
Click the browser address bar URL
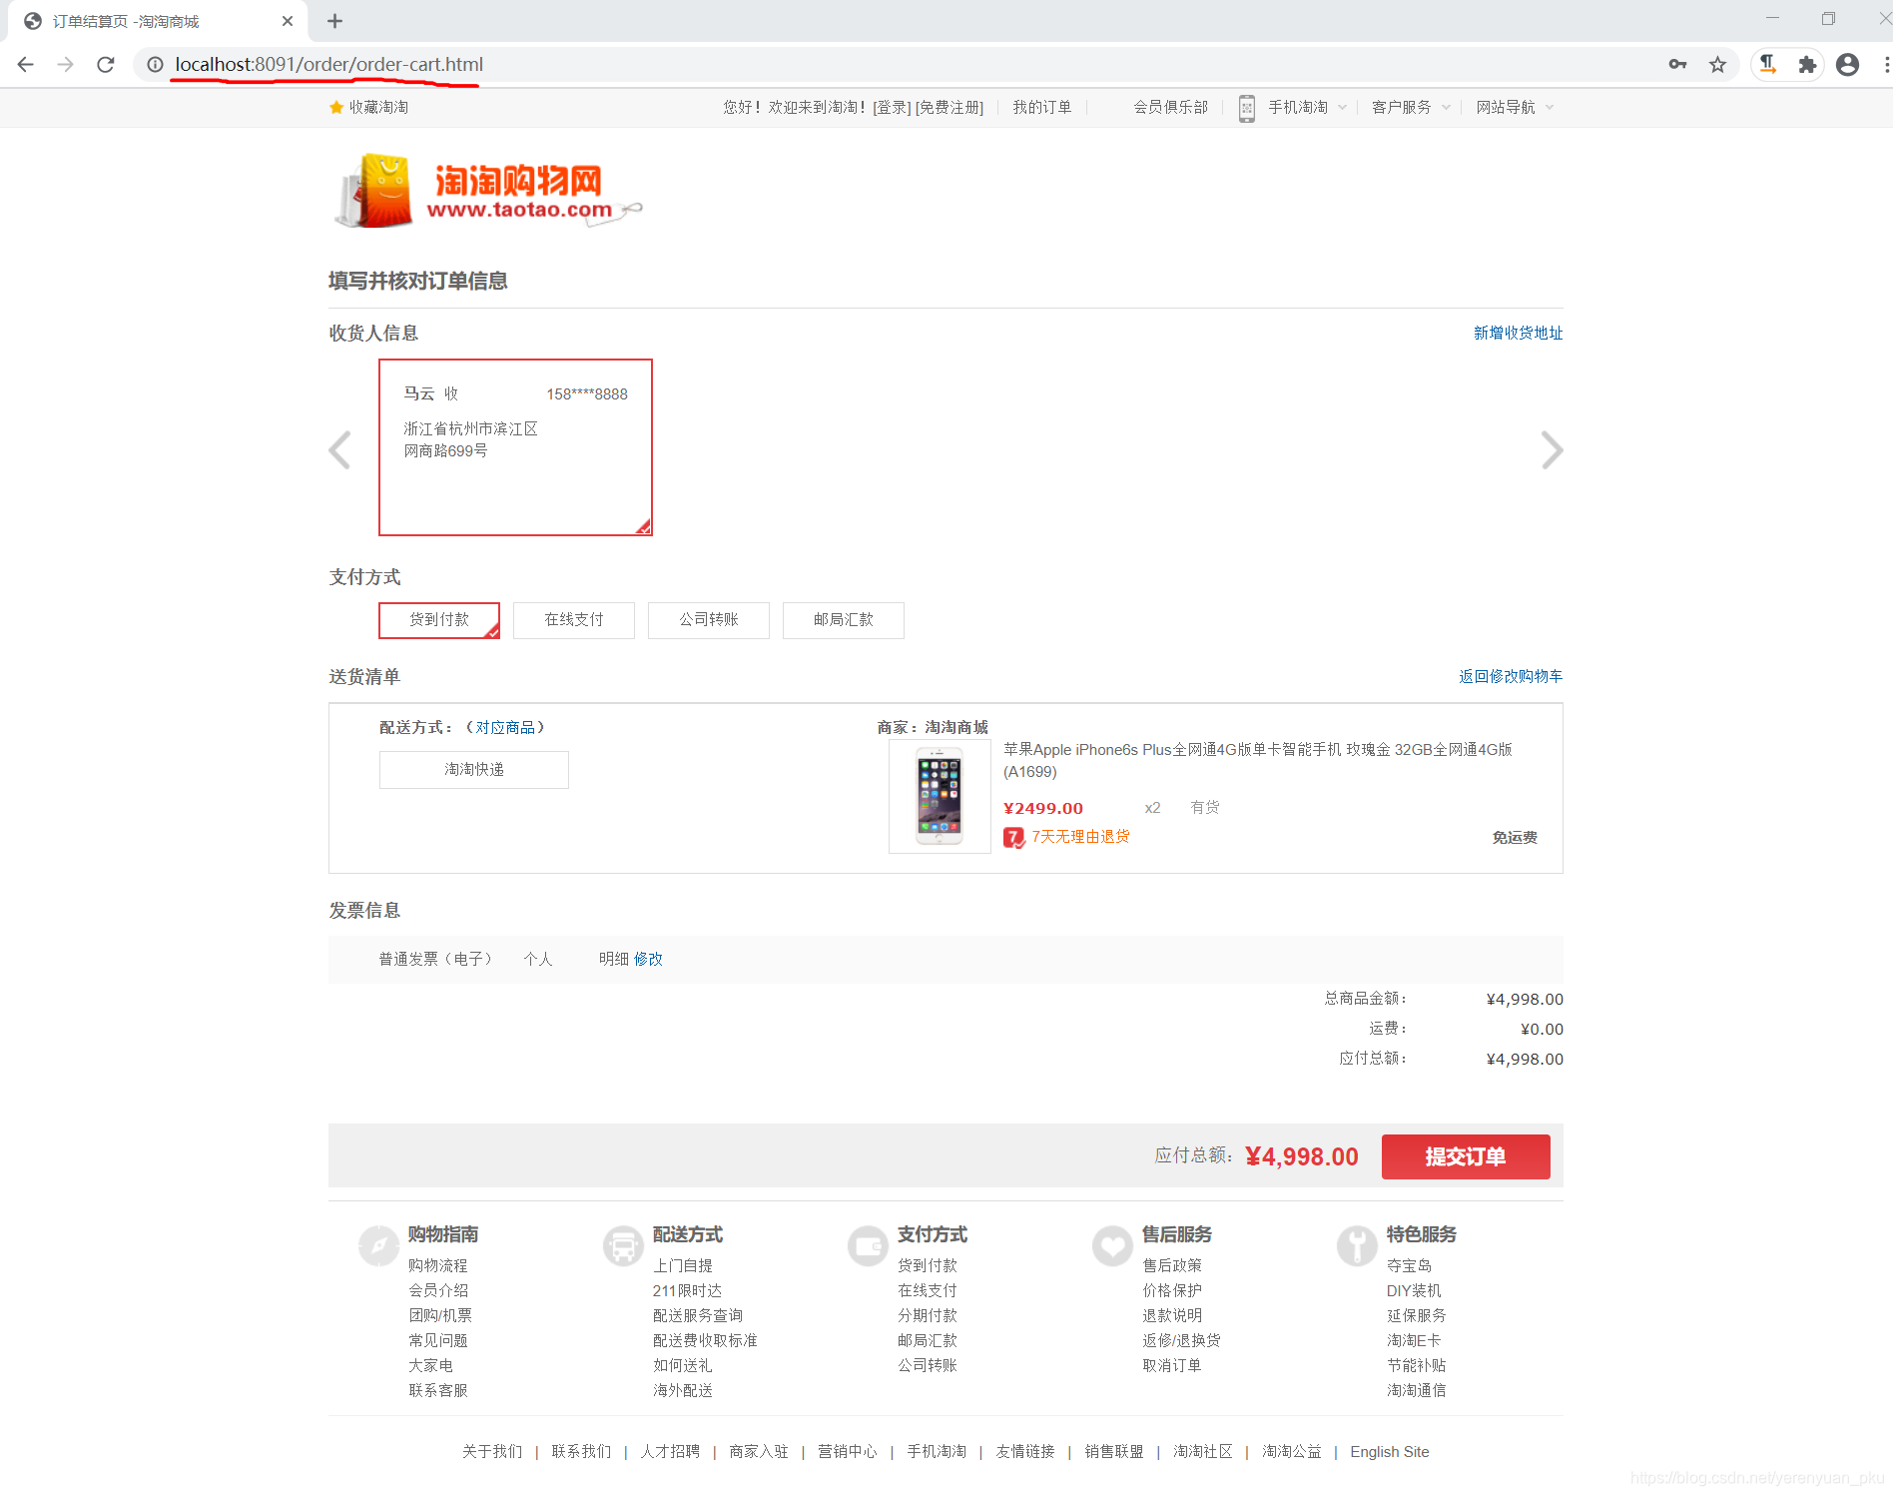(x=329, y=64)
